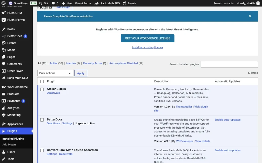Dismiss the Wordfence installation notice

250,16
